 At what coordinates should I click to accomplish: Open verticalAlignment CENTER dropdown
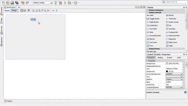point(174,87)
